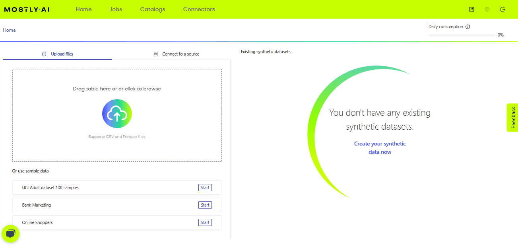518x247 pixels.
Task: Select the UCI Adult dataset 10K samples row
Action: [x=117, y=188]
